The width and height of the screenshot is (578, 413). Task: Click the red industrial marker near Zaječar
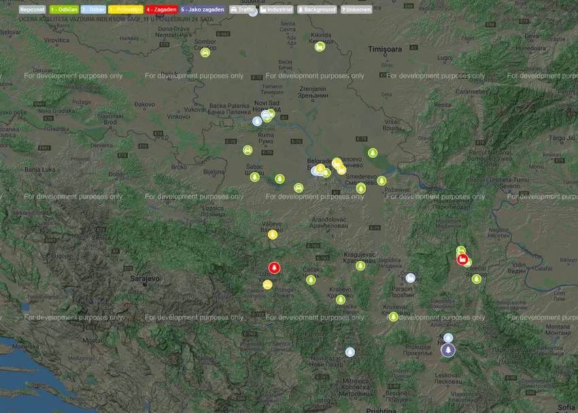tap(462, 259)
